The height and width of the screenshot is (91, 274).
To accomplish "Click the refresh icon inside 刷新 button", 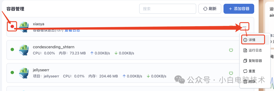I will (205, 9).
